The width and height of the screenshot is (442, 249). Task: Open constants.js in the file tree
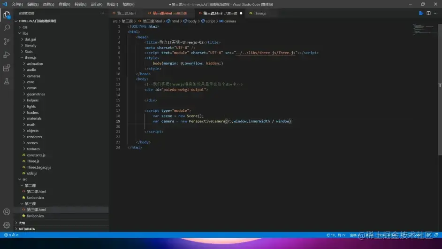36,155
